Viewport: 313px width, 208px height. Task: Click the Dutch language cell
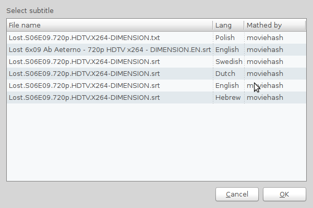225,73
